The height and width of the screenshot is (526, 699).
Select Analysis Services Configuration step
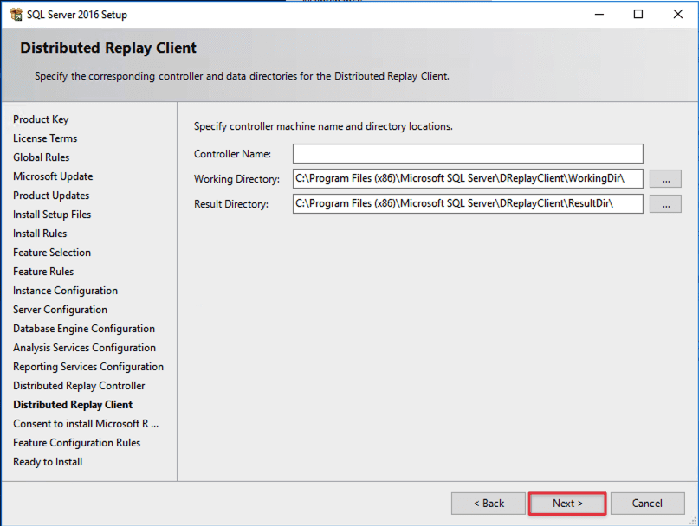pos(84,348)
